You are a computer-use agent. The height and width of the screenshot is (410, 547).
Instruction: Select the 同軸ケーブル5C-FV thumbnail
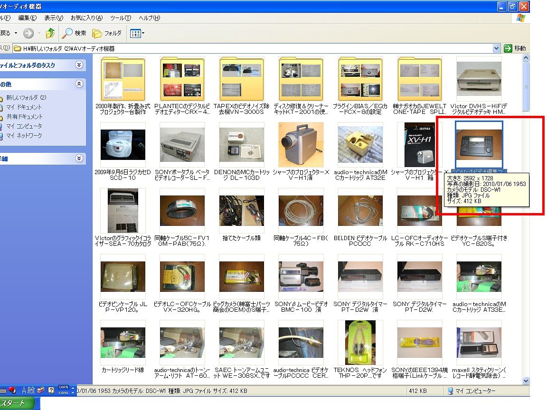(x=182, y=211)
